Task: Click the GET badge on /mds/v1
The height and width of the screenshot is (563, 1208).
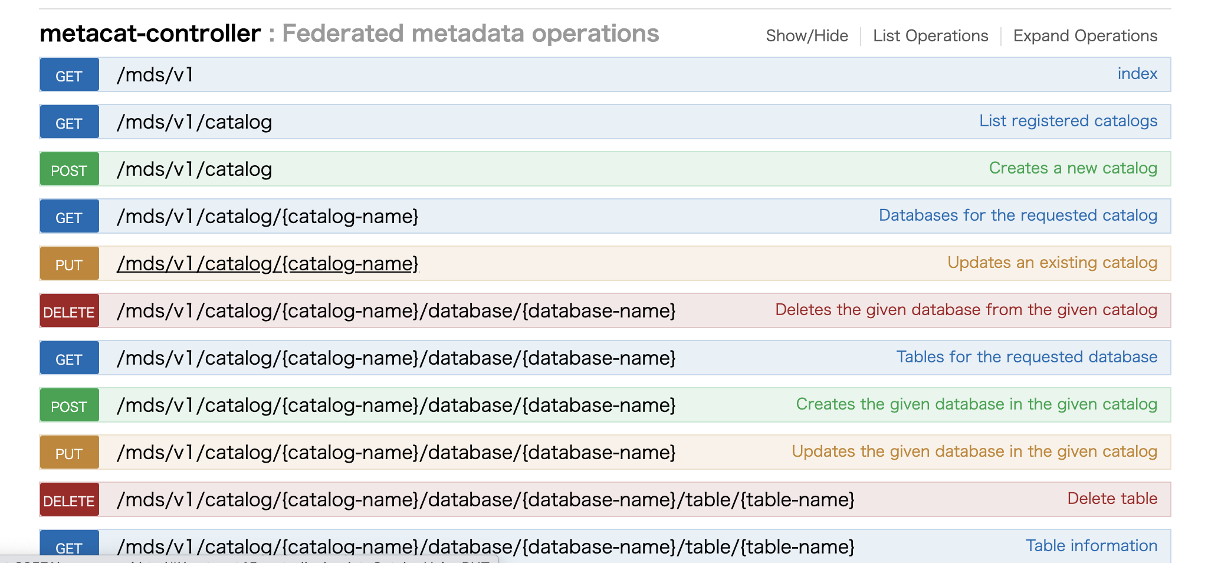Action: (x=68, y=76)
